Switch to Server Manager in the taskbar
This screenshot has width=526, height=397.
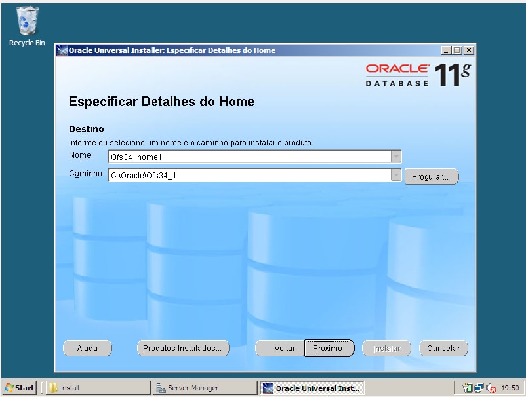click(x=205, y=388)
